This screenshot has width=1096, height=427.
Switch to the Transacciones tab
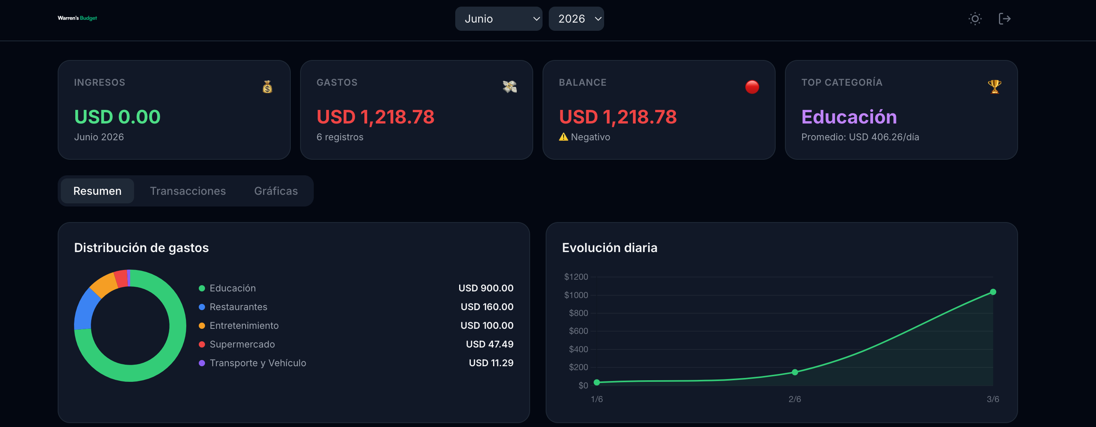(x=187, y=191)
